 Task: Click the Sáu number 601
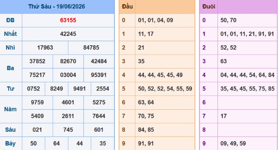[99, 130]
